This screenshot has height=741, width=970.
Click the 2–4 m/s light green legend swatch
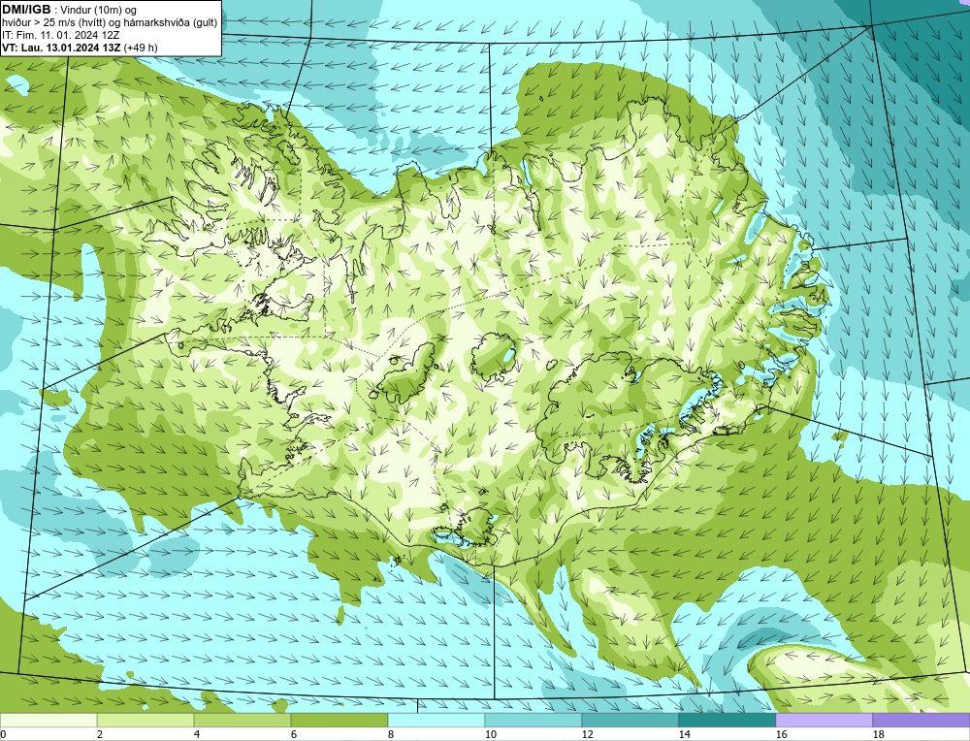pos(145,720)
